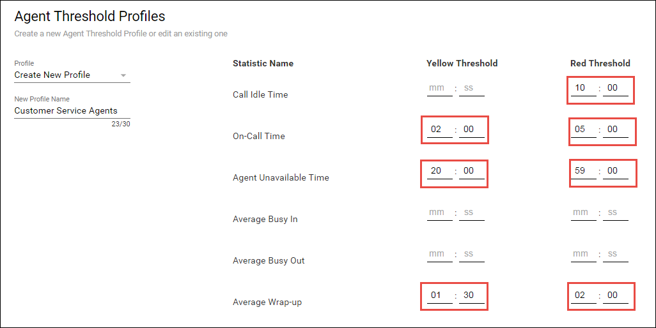Click Agent Unavailable Time red minutes field
Image resolution: width=656 pixels, height=328 pixels.
[582, 171]
